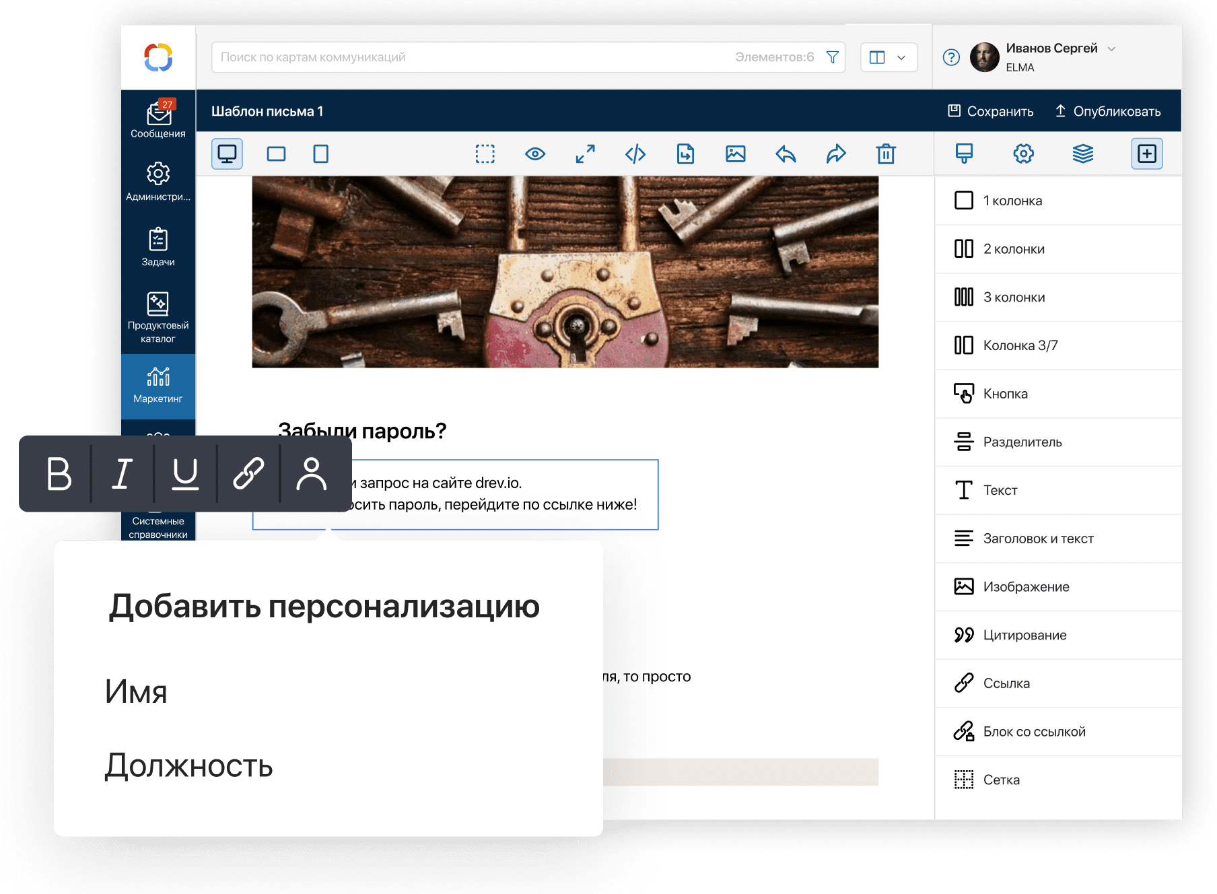1217x894 pixels.
Task: Undo the last action
Action: coord(786,154)
